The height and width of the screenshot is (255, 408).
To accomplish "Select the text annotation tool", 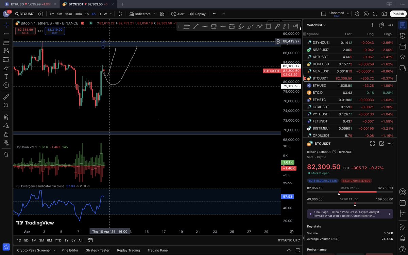I will pos(6,76).
